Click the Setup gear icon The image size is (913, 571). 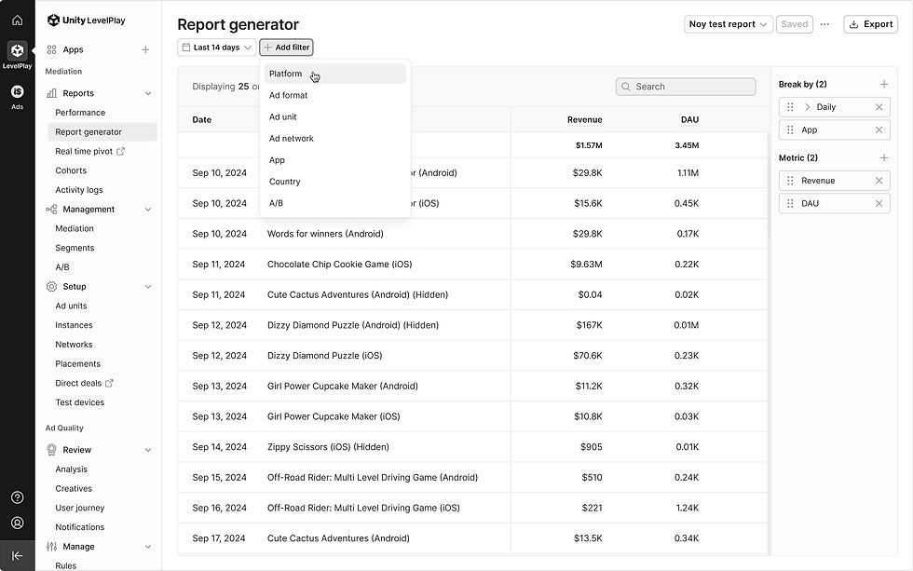(x=52, y=286)
